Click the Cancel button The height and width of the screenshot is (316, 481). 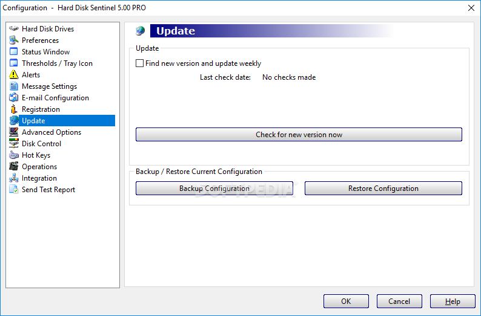399,301
